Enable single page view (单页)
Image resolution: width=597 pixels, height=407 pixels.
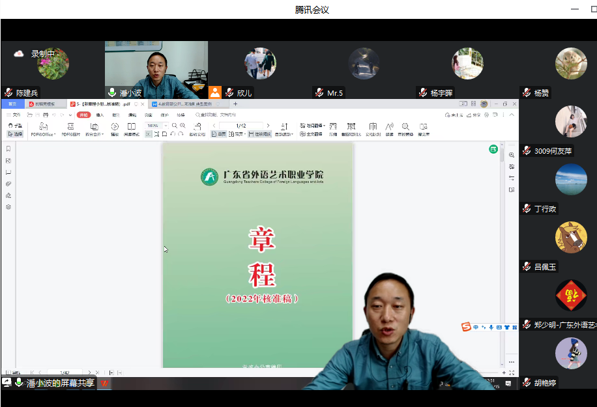218,134
